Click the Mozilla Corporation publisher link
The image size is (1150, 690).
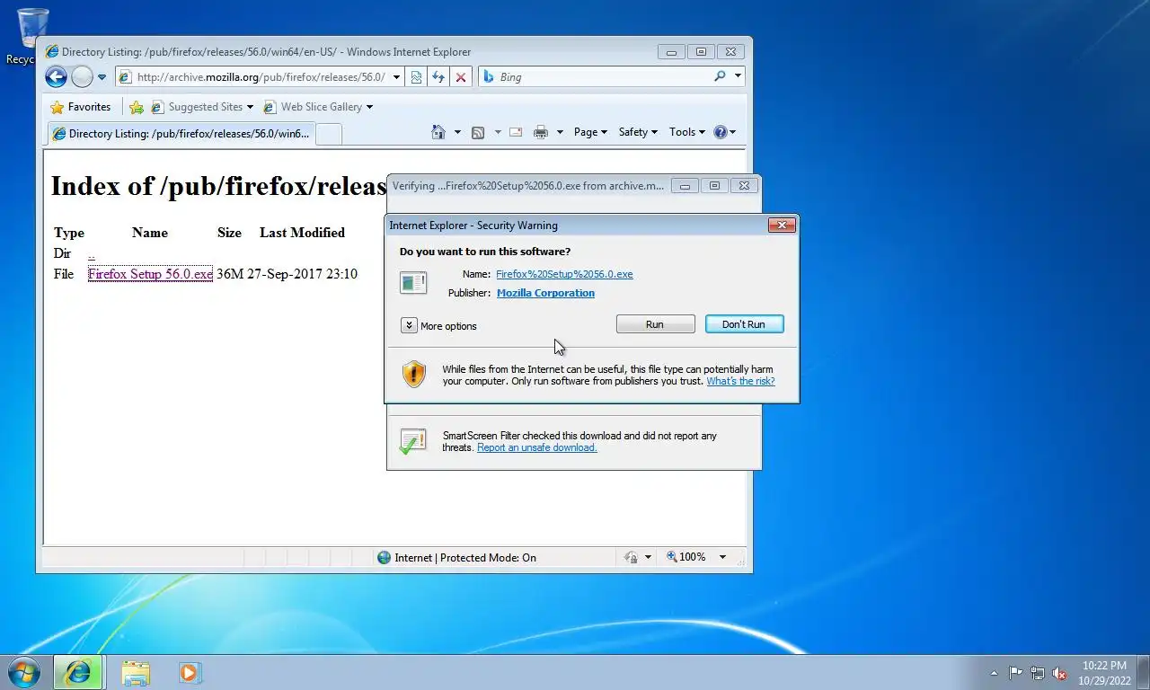(545, 293)
